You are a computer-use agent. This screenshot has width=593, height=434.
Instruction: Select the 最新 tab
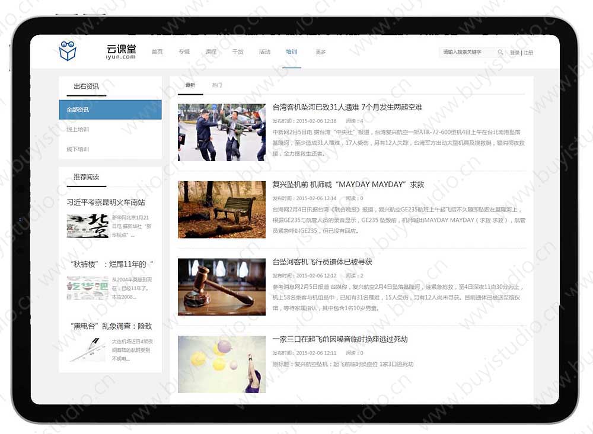(x=190, y=85)
